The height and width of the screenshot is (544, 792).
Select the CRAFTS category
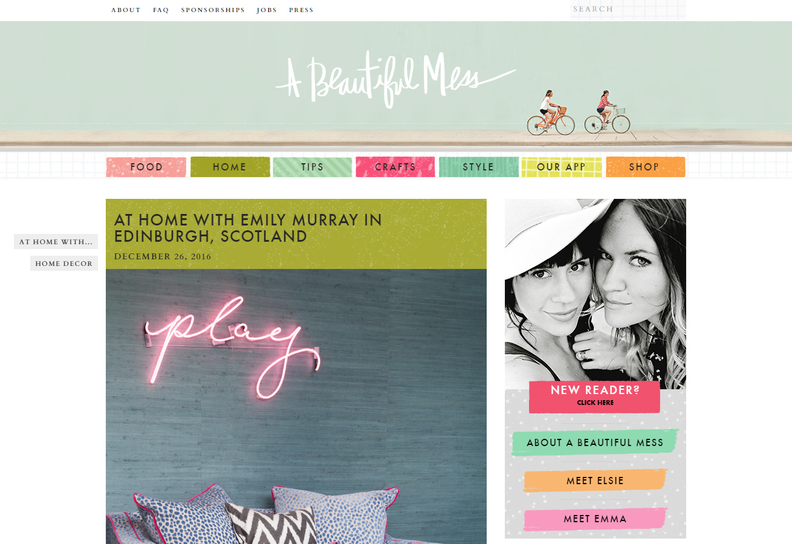pyautogui.click(x=395, y=167)
